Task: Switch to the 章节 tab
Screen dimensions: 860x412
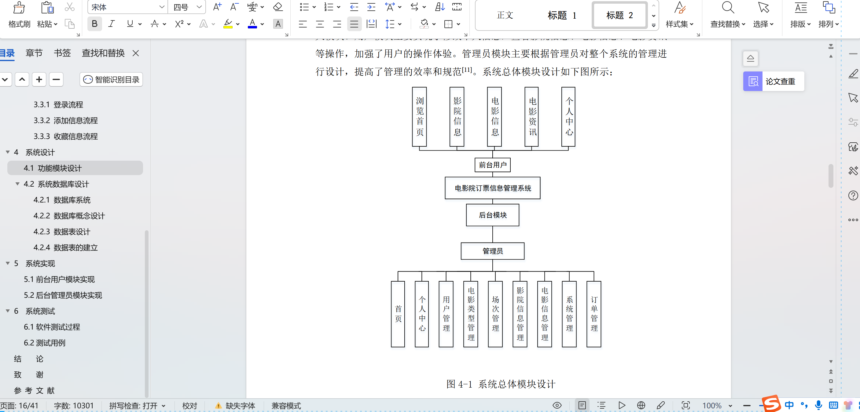Action: 34,53
